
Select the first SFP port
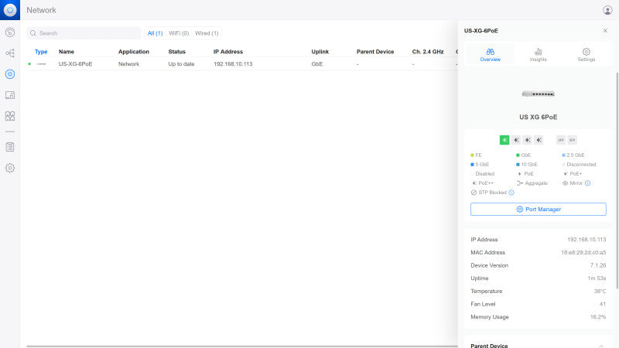point(560,140)
